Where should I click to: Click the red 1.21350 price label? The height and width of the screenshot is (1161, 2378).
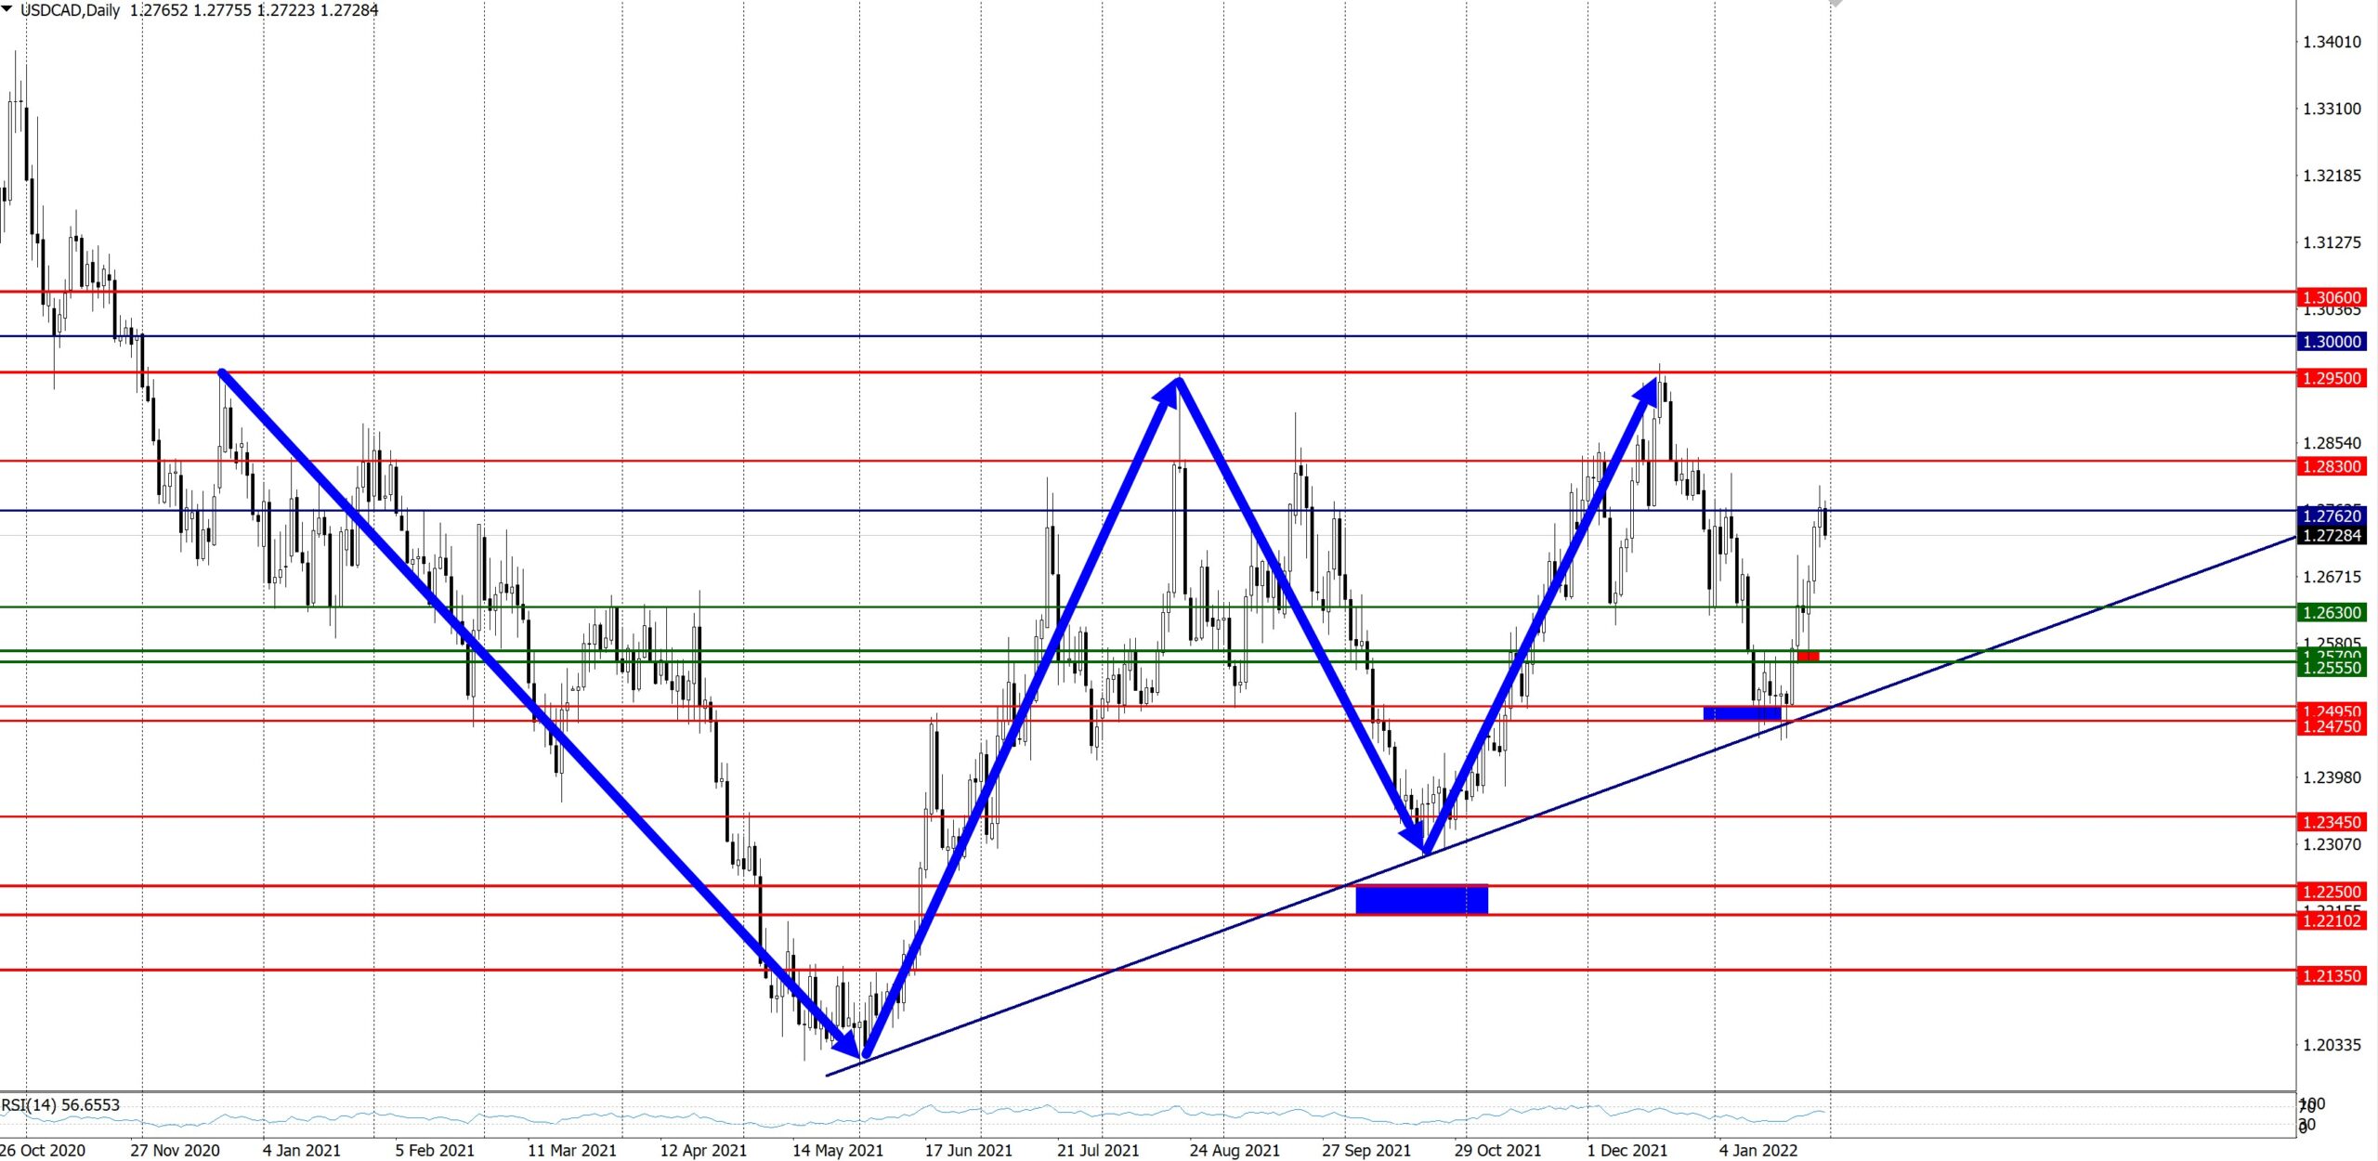coord(2331,975)
